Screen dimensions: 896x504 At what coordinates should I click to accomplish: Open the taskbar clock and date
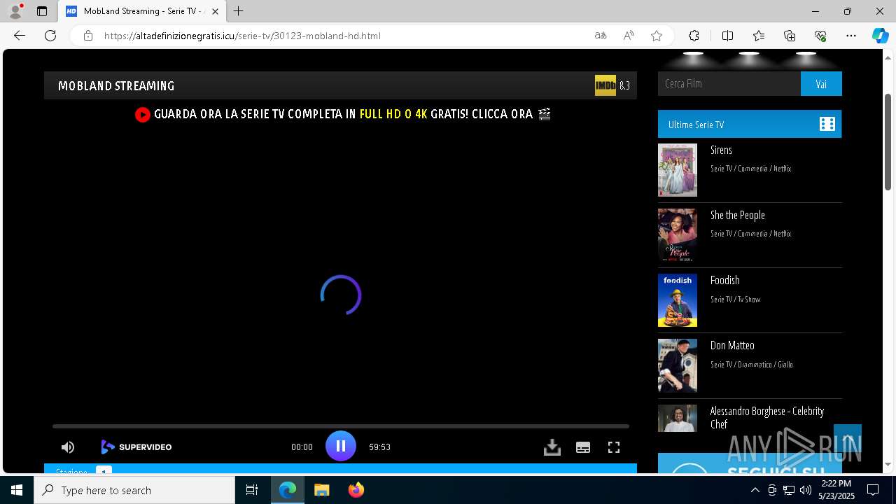(x=836, y=490)
